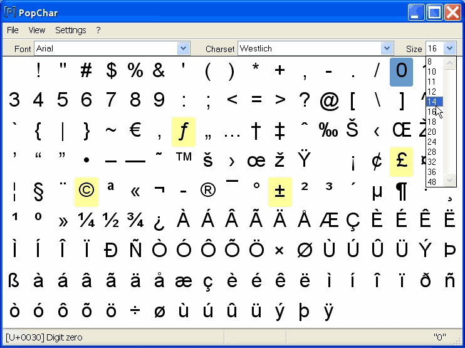Pick the one-quarter ¼ fraction character
Image resolution: width=465 pixels, height=348 pixels.
(x=86, y=220)
